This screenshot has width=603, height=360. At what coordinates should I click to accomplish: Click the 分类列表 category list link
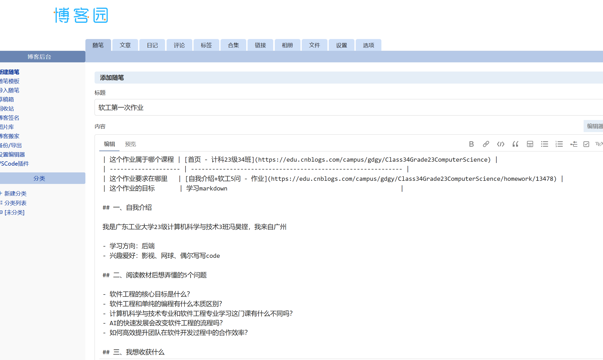point(15,203)
